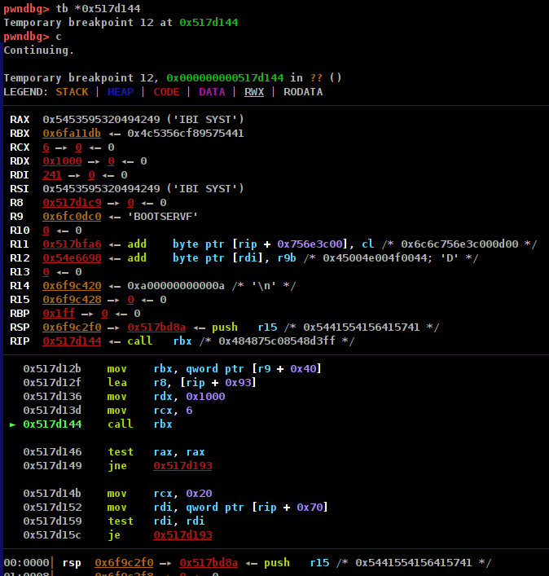Viewport: 549px width, 576px height.
Task: Click the STACK legend label
Action: [x=72, y=92]
